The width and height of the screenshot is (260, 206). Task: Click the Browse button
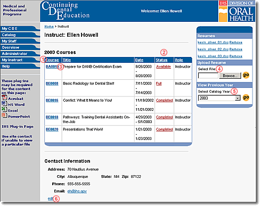click(230, 76)
